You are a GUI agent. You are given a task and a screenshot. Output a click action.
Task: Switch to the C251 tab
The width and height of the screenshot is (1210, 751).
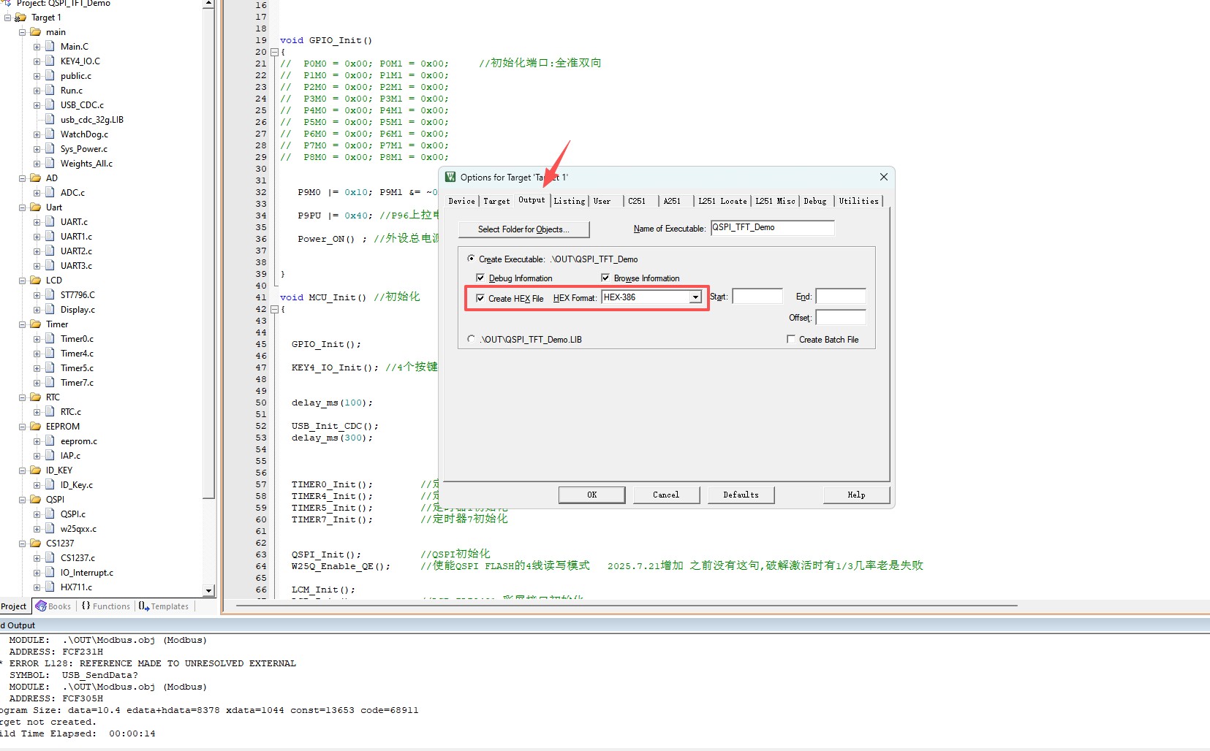pos(637,201)
